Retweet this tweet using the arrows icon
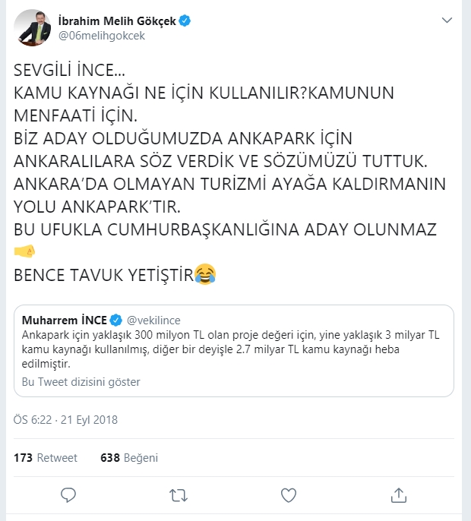This screenshot has width=471, height=521. (x=178, y=496)
